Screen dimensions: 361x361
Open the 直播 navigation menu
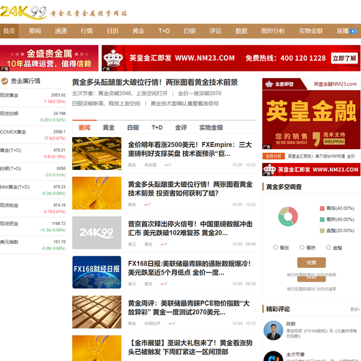point(342,31)
